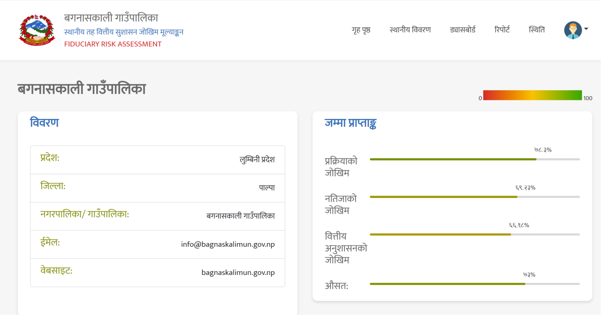Open the user avatar profile icon

[573, 30]
